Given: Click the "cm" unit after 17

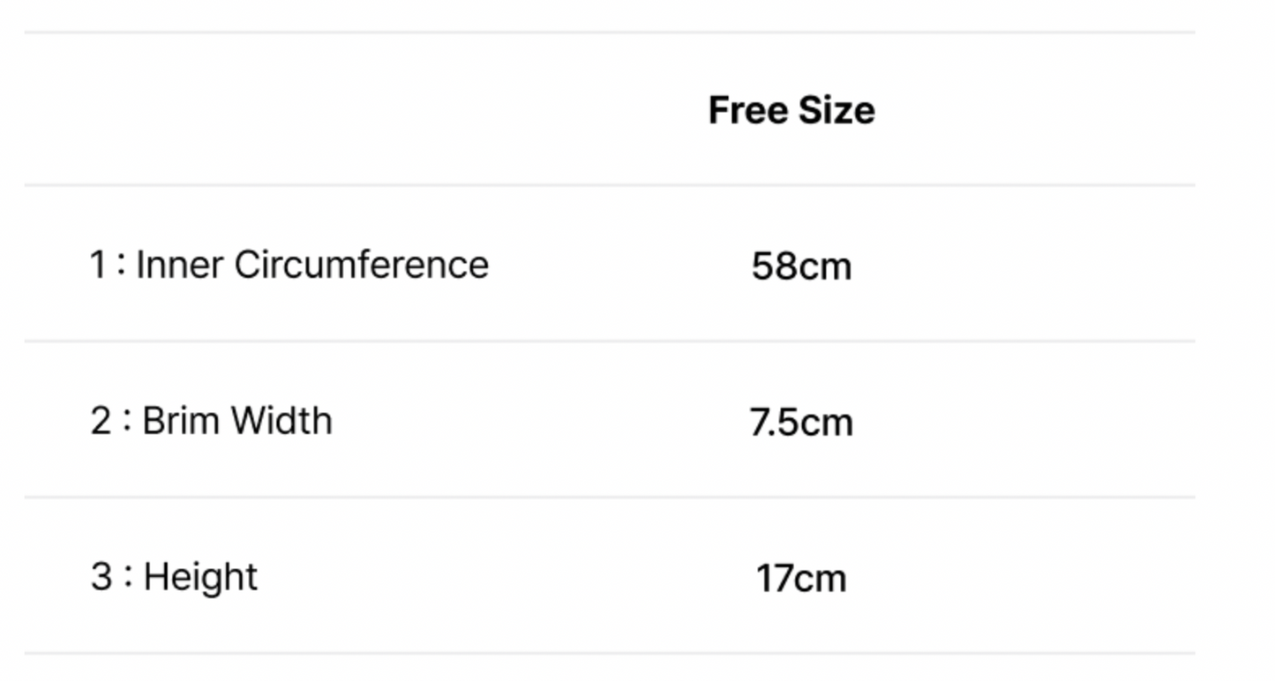Looking at the screenshot, I should pos(820,579).
